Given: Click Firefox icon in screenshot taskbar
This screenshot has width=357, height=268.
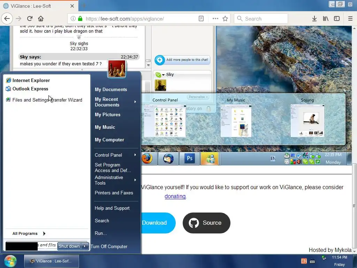Looking at the screenshot, I should 147,158.
